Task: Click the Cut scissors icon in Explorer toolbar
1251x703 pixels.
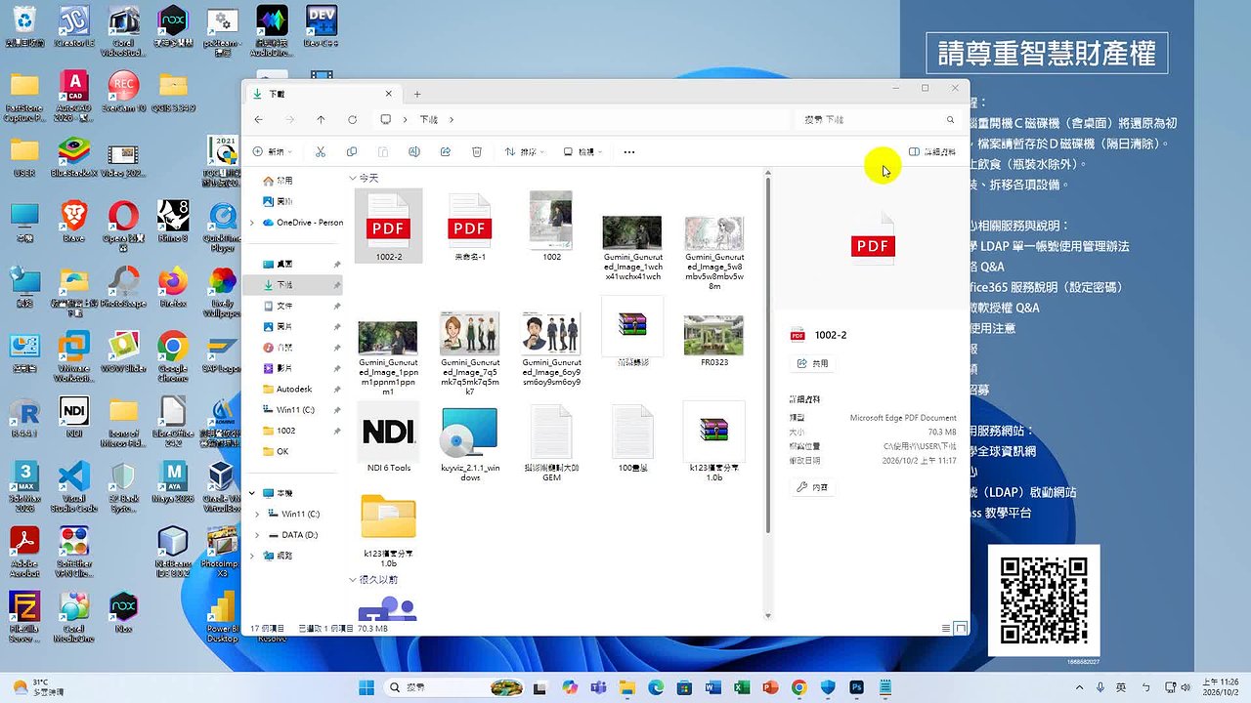Action: point(320,152)
